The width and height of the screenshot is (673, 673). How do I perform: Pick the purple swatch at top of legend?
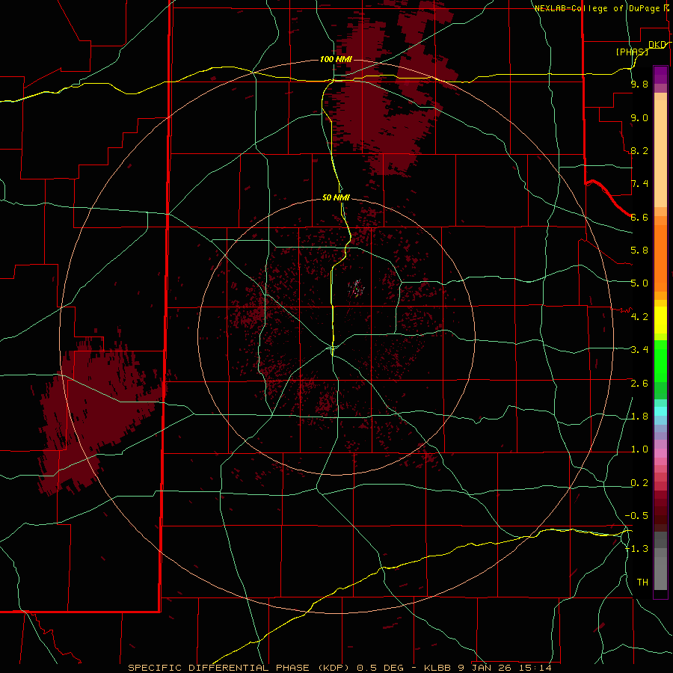[x=660, y=74]
